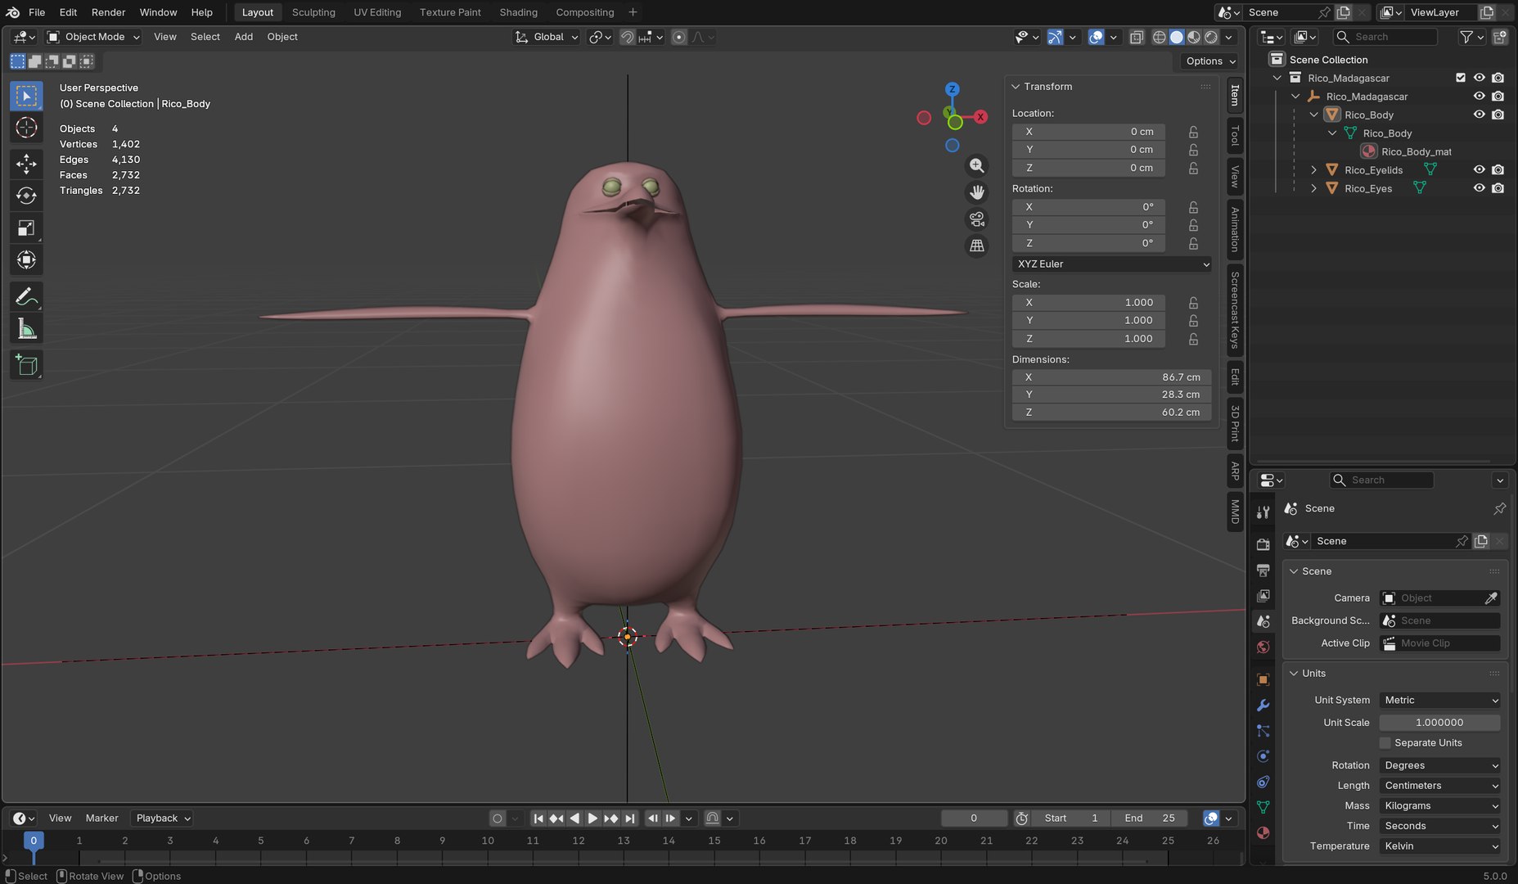Hide Rico_Body in viewport
This screenshot has width=1518, height=884.
coord(1479,115)
